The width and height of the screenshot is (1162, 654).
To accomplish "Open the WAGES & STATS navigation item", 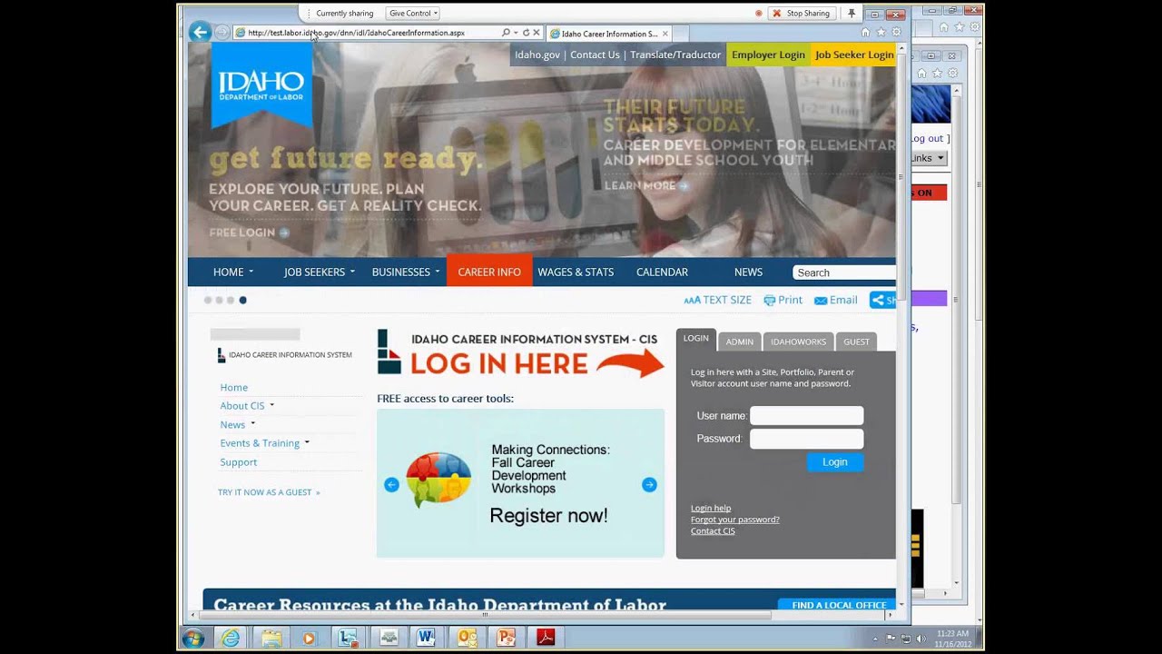I will coord(576,272).
